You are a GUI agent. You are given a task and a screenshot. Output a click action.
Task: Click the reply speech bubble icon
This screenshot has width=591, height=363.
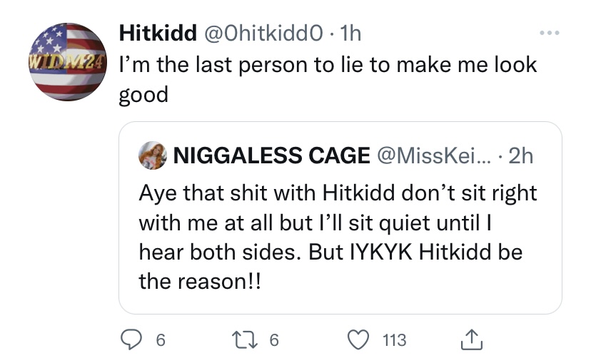coord(131,339)
